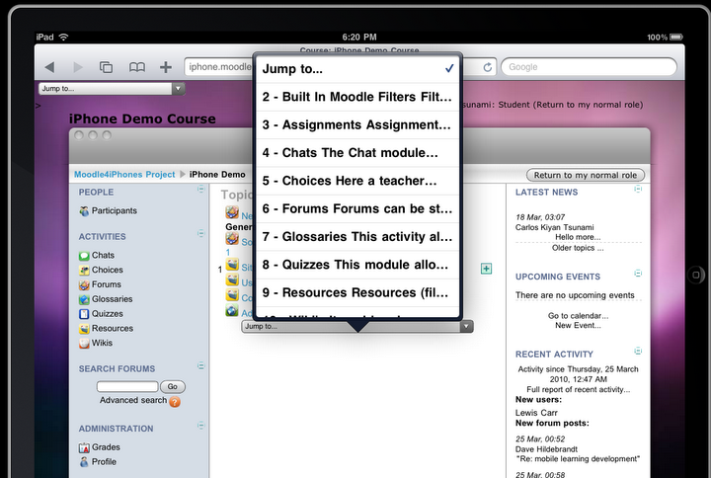Collapse the Administration block

[200, 426]
